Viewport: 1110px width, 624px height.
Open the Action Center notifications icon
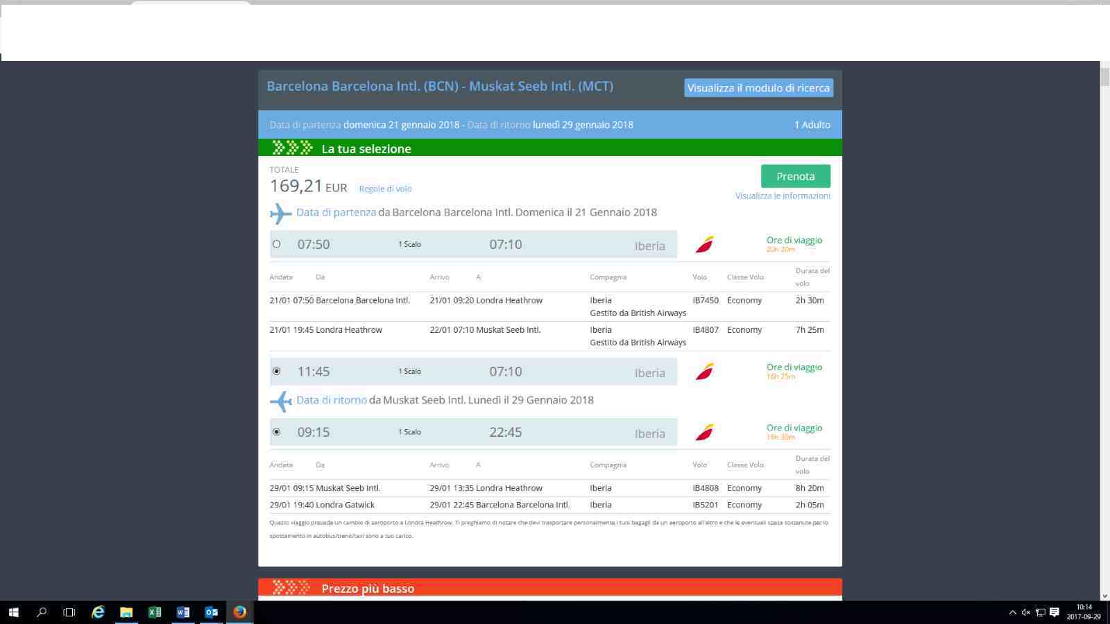[x=1054, y=612]
